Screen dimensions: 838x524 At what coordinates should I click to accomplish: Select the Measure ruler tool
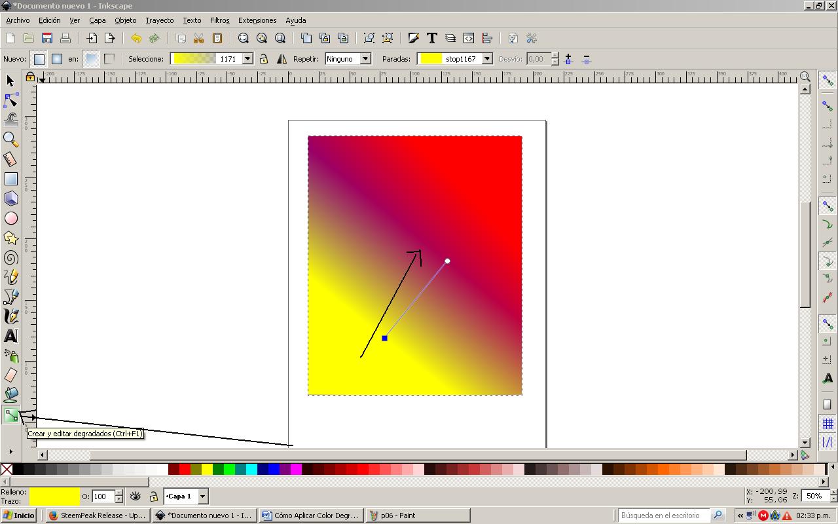tap(10, 159)
